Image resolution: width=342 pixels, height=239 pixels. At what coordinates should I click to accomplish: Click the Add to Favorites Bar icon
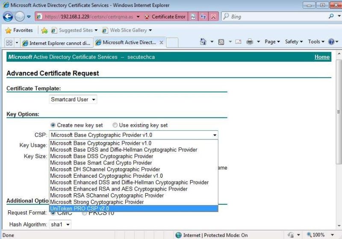[x=44, y=30]
